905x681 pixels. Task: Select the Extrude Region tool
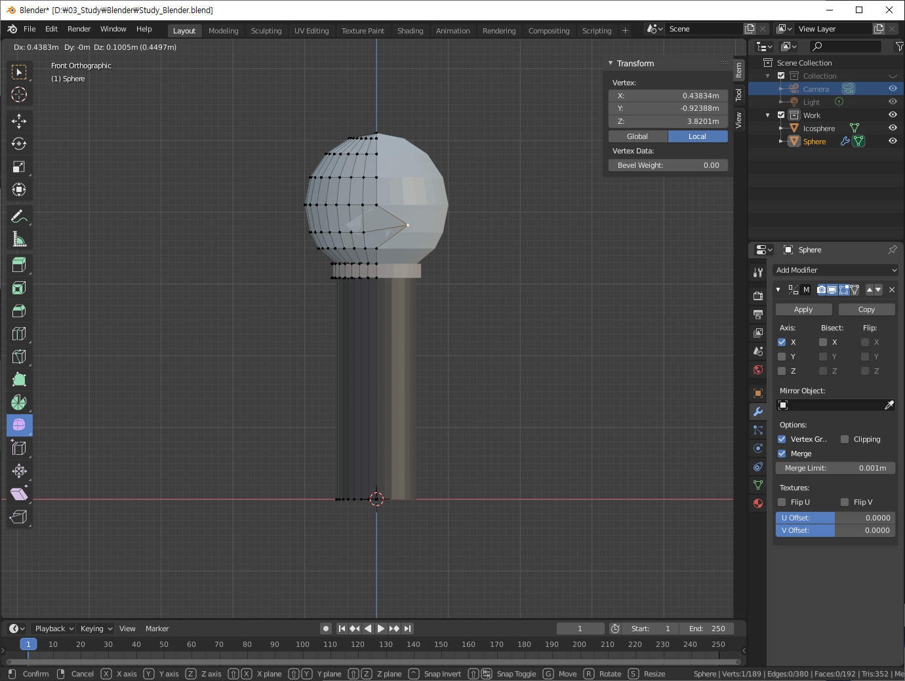(x=19, y=265)
